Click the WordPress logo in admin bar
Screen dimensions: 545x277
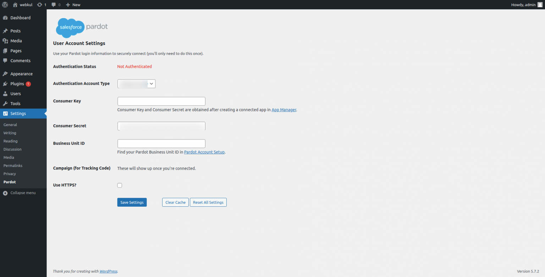(5, 5)
